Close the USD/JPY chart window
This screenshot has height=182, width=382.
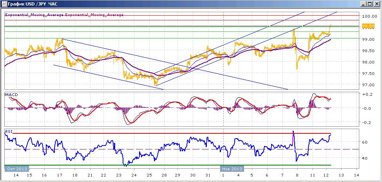click(x=377, y=4)
